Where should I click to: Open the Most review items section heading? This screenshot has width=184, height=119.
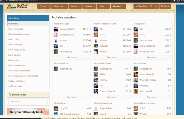[x=103, y=103]
